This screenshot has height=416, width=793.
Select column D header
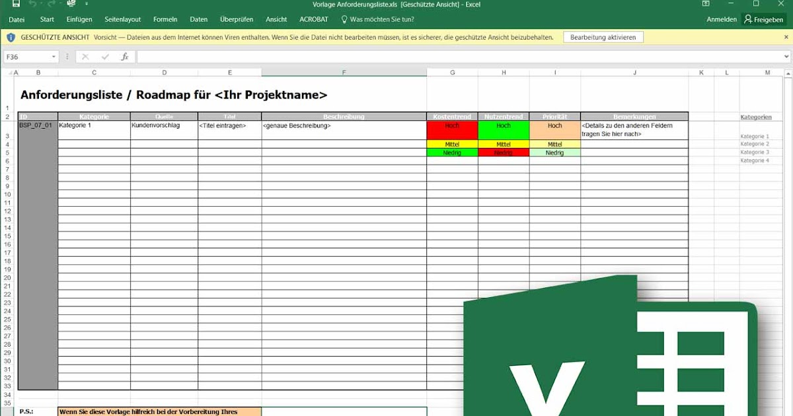(x=164, y=72)
